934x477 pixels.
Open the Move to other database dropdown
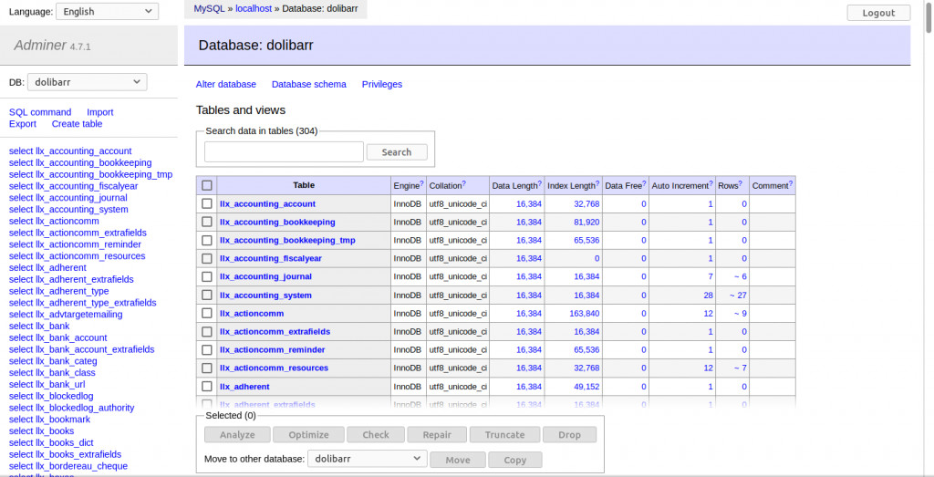pos(367,459)
